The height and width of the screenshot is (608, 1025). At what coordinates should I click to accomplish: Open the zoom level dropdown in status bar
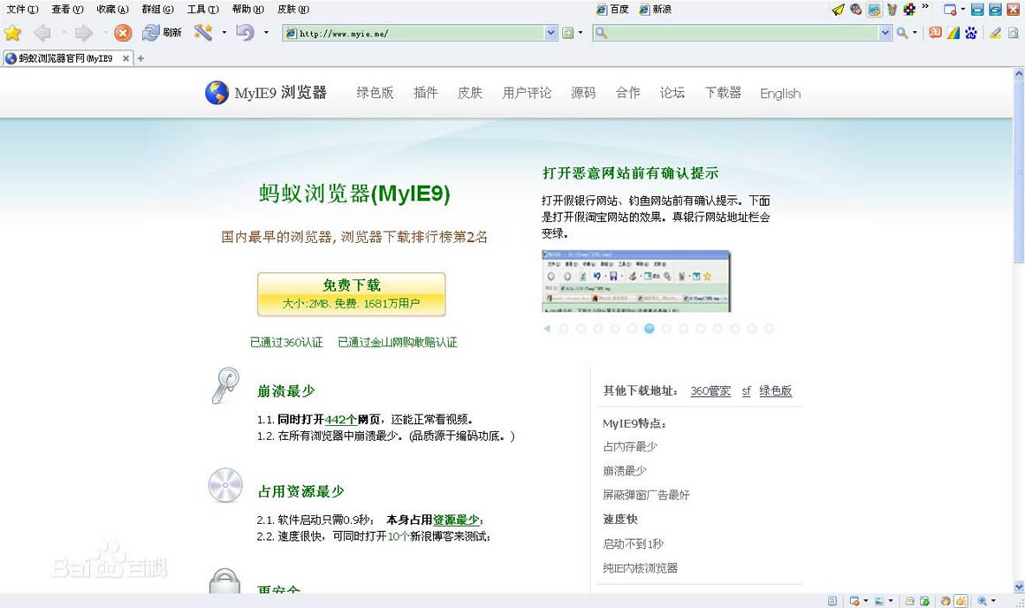993,601
